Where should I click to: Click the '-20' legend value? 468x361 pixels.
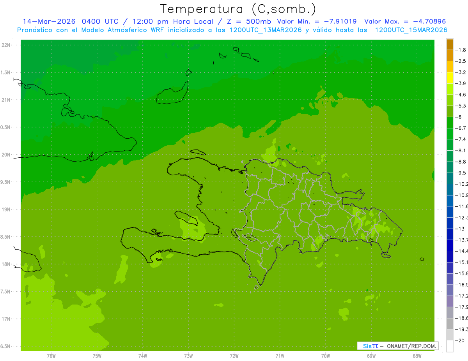(x=459, y=340)
